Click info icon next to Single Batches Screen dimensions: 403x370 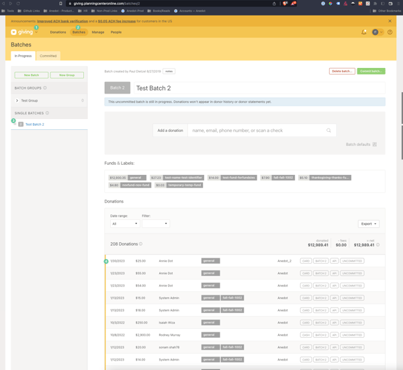click(47, 113)
